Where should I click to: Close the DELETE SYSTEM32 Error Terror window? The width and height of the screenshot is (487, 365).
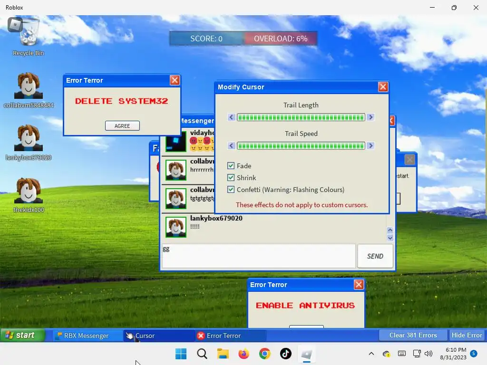(x=175, y=80)
